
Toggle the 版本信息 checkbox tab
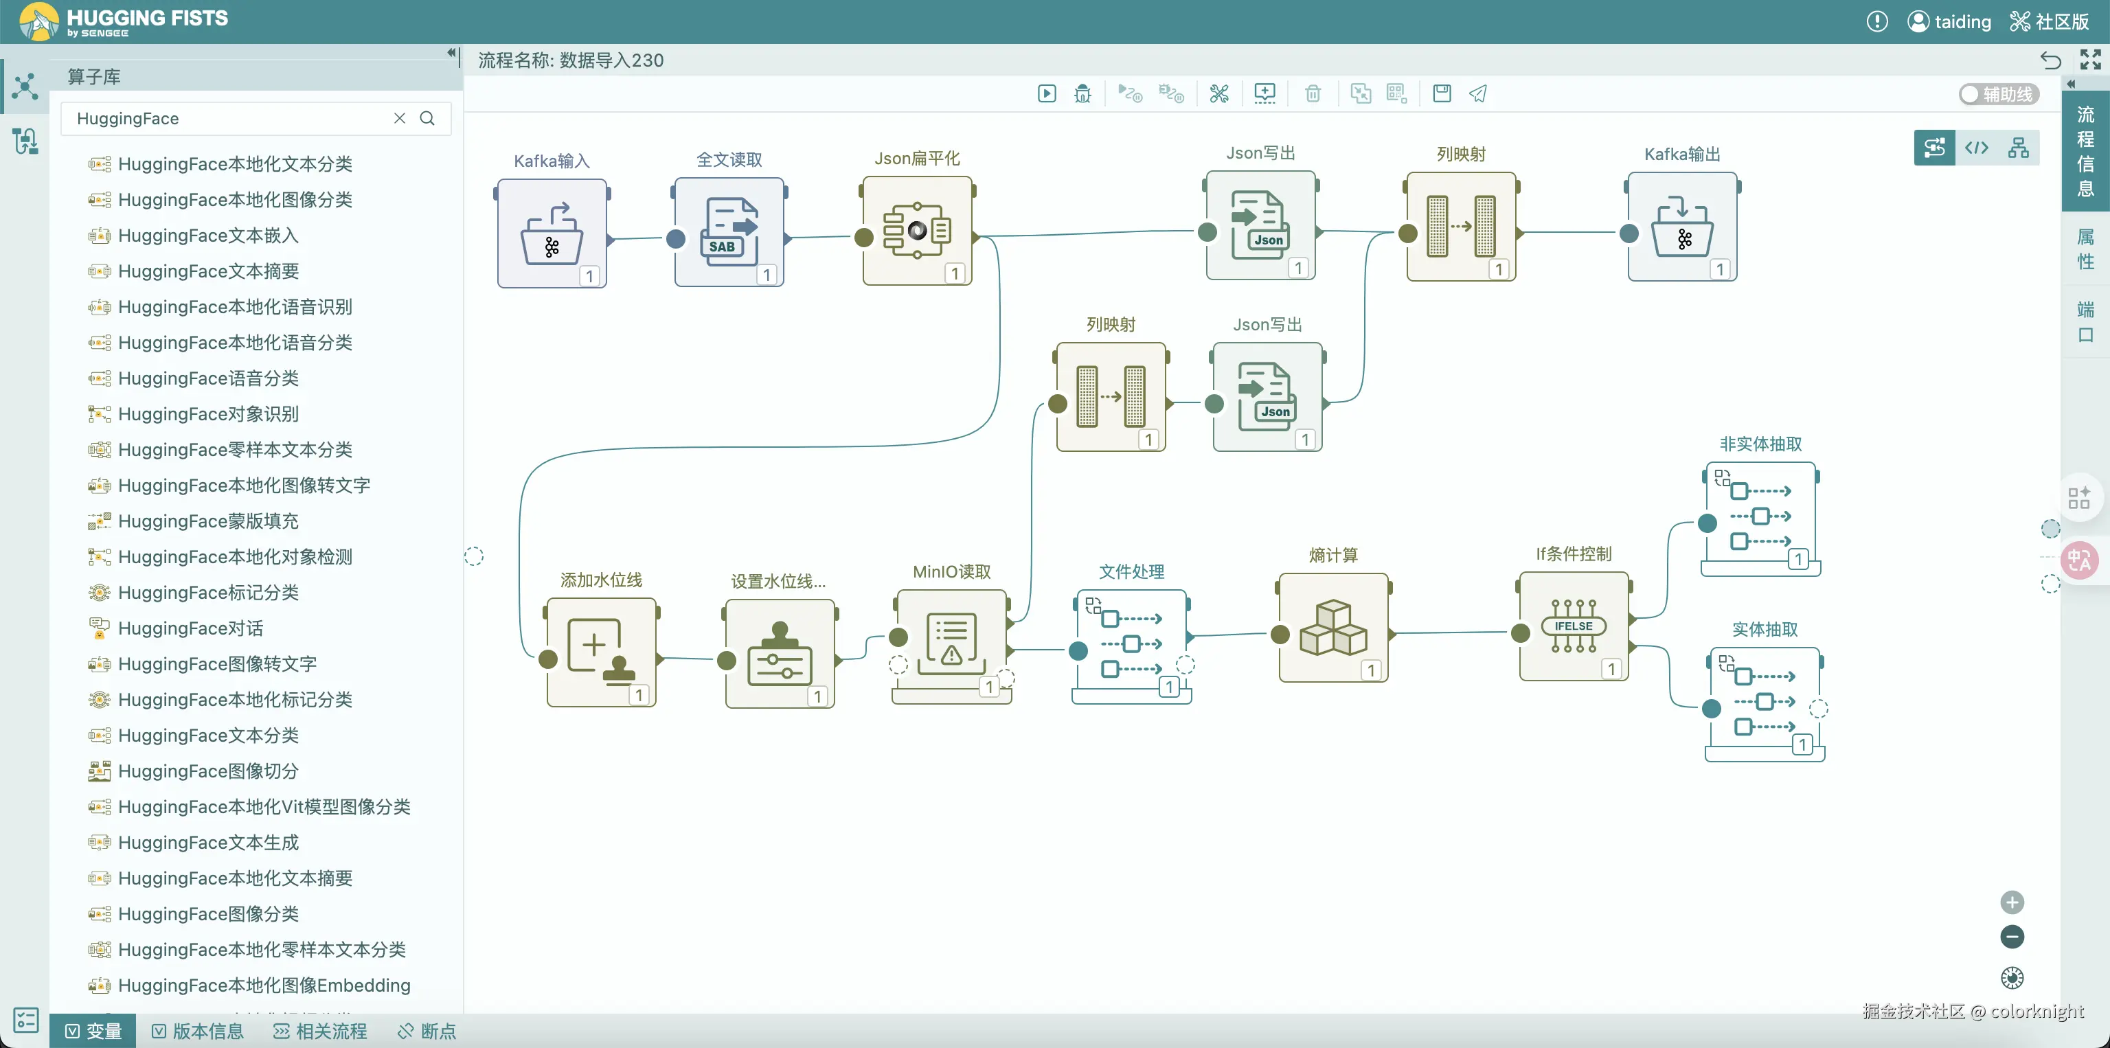point(197,1031)
